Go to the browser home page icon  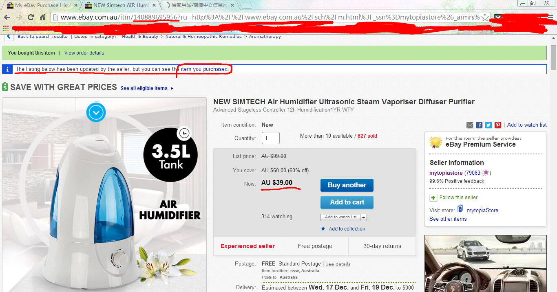coord(42,18)
